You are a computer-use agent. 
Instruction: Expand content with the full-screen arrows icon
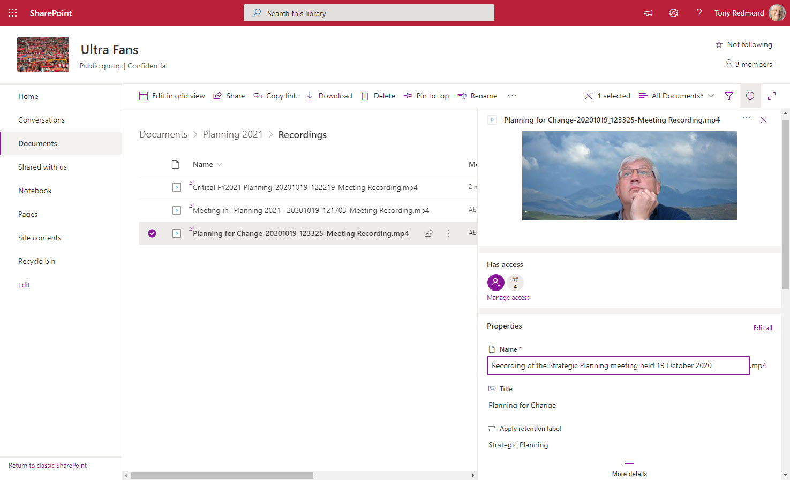[x=772, y=96]
